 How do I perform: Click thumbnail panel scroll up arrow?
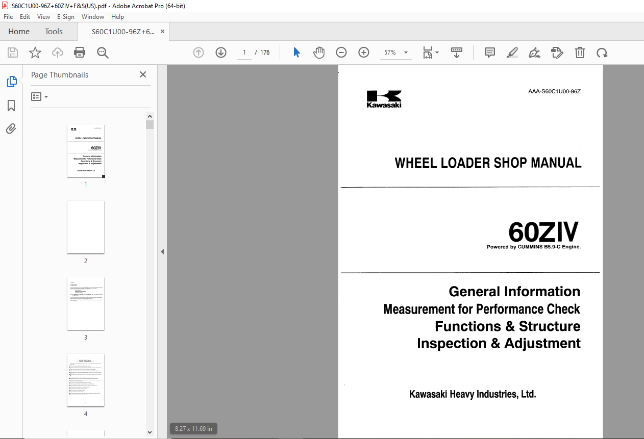point(150,116)
